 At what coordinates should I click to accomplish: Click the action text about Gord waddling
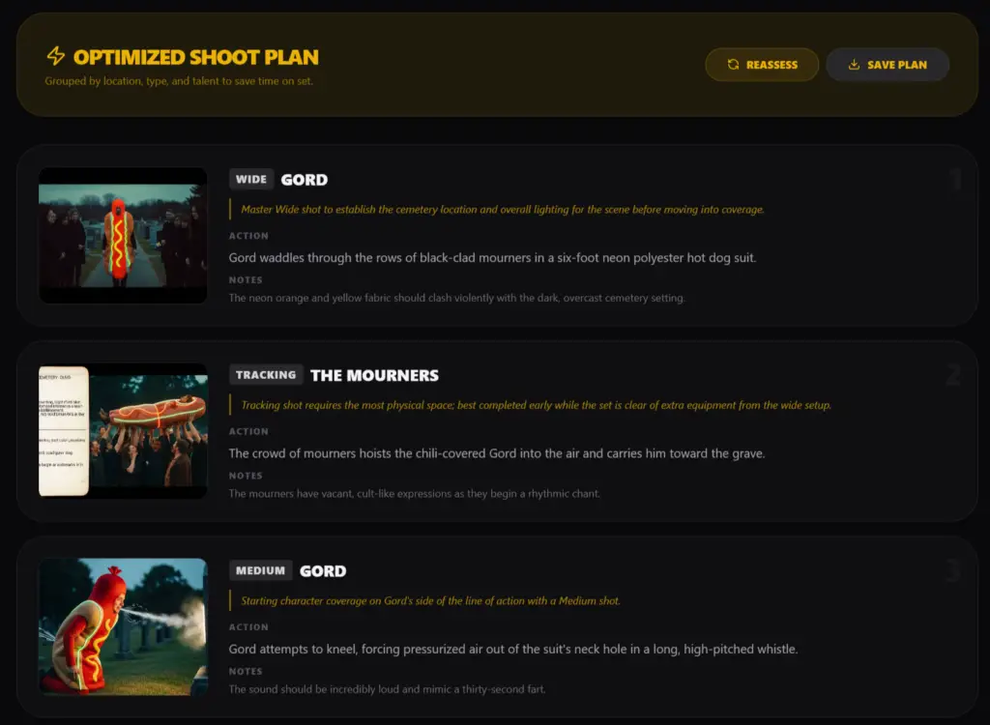[492, 258]
